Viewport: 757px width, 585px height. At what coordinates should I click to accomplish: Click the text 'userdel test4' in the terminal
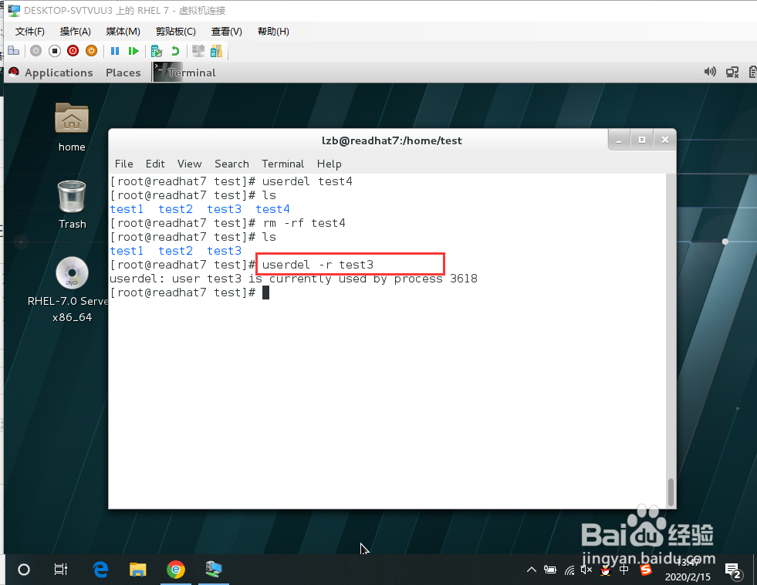click(x=307, y=181)
